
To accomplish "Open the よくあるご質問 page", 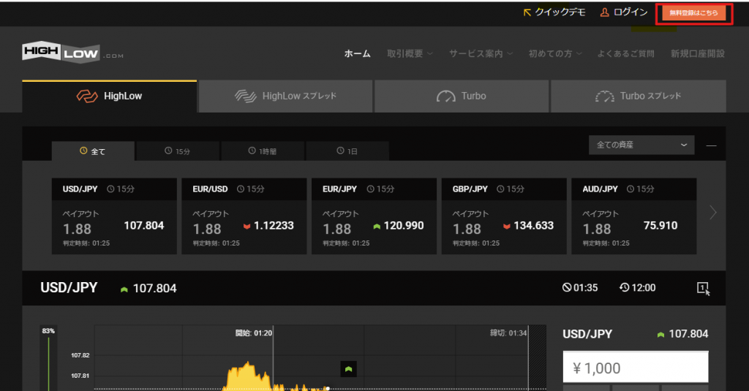I will 626,53.
